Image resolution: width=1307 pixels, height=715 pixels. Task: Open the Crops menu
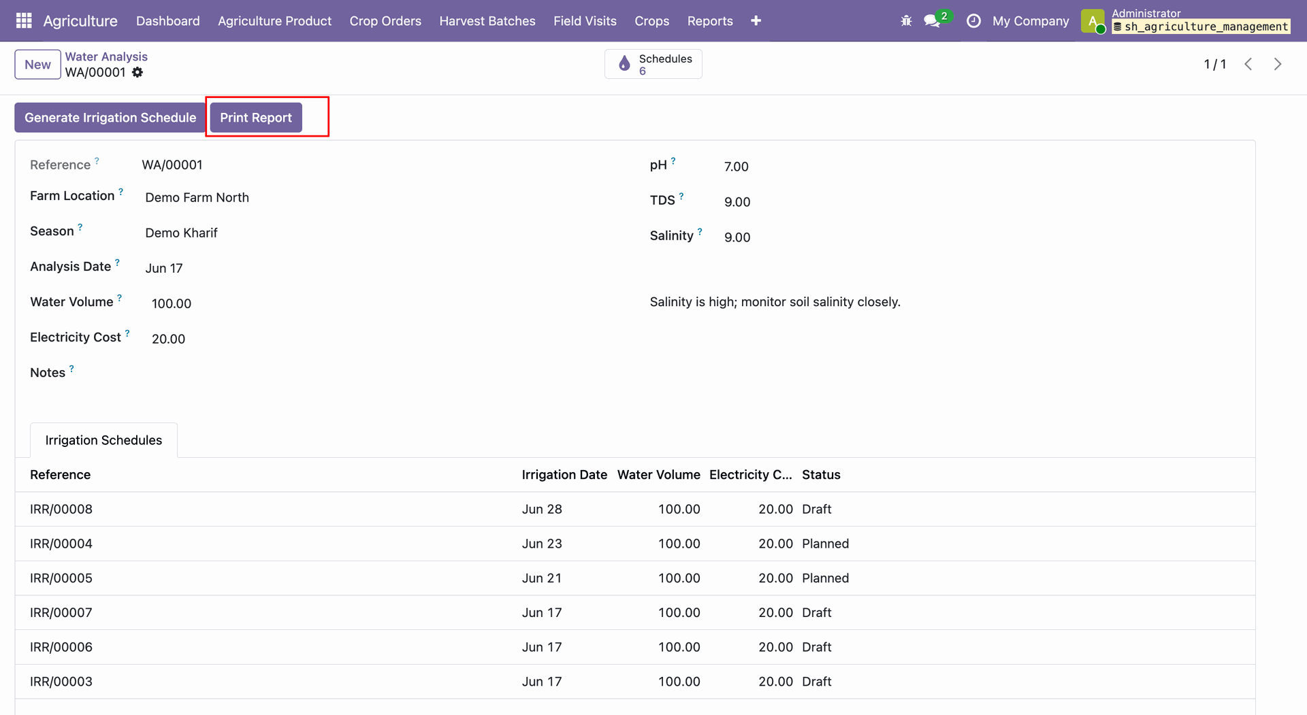[652, 21]
